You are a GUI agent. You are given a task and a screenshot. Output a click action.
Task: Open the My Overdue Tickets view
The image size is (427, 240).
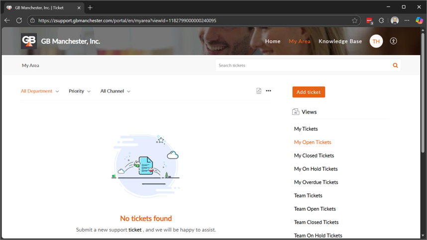(316, 182)
